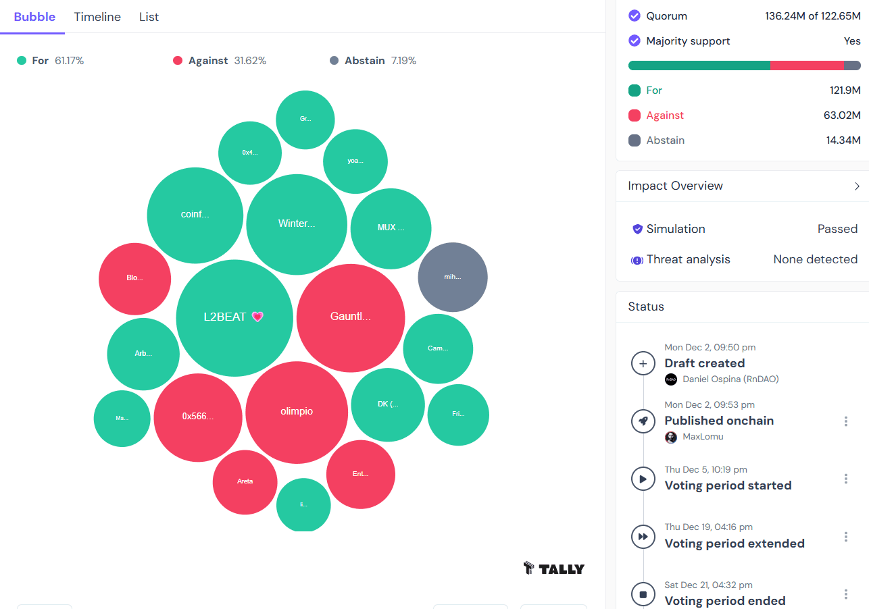Click the DK (... green bubble
This screenshot has width=869, height=609.
[x=388, y=404]
